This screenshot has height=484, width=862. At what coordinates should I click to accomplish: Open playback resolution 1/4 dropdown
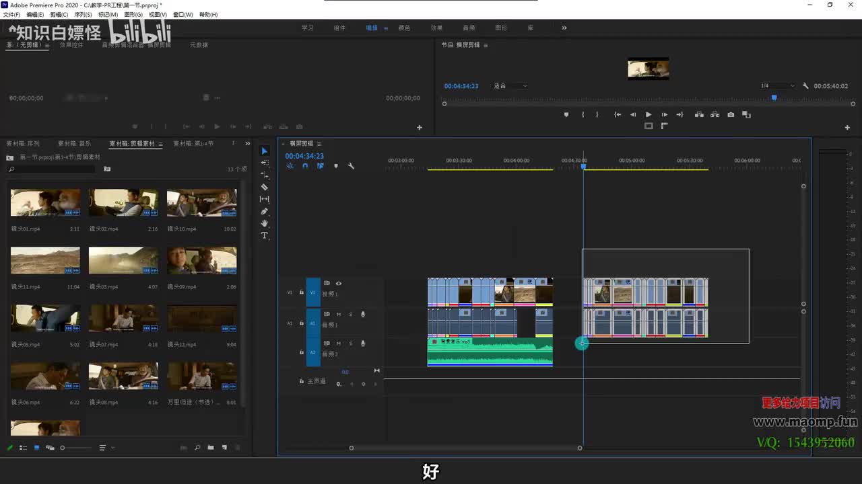tap(777, 86)
